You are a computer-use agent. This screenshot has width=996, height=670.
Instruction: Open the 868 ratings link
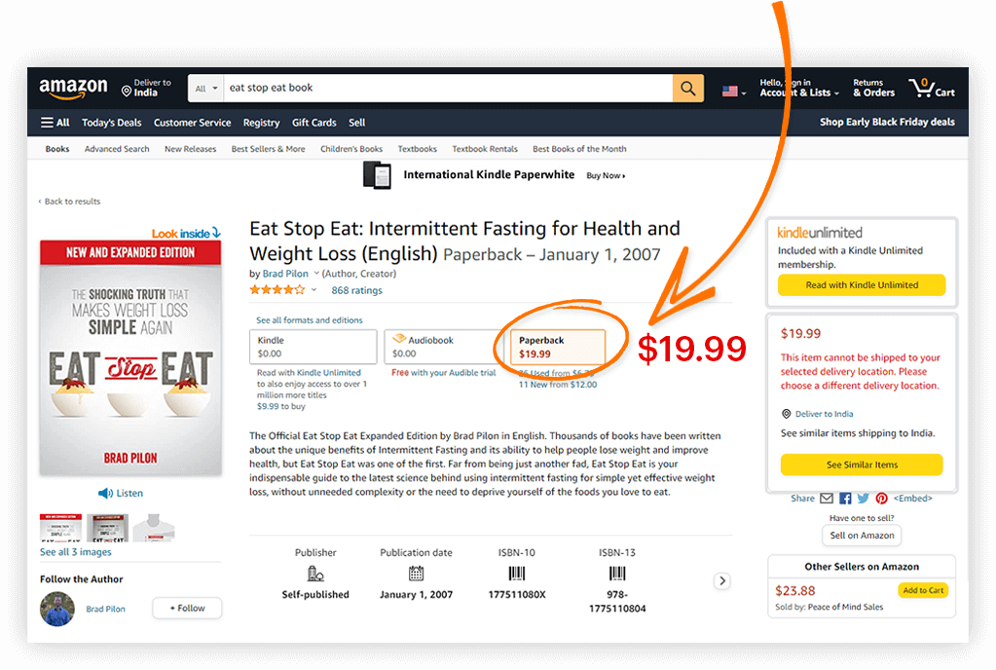356,290
